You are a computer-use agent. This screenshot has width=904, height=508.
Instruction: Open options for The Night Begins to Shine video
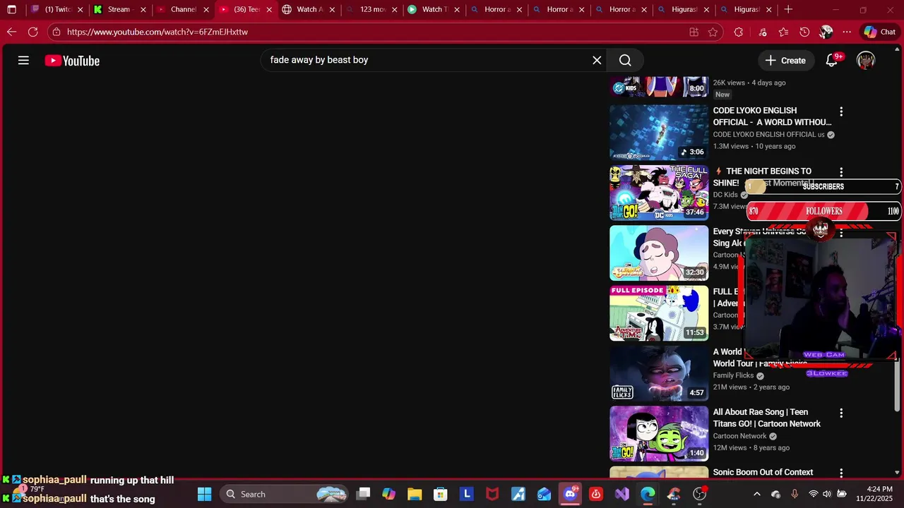[x=841, y=172]
